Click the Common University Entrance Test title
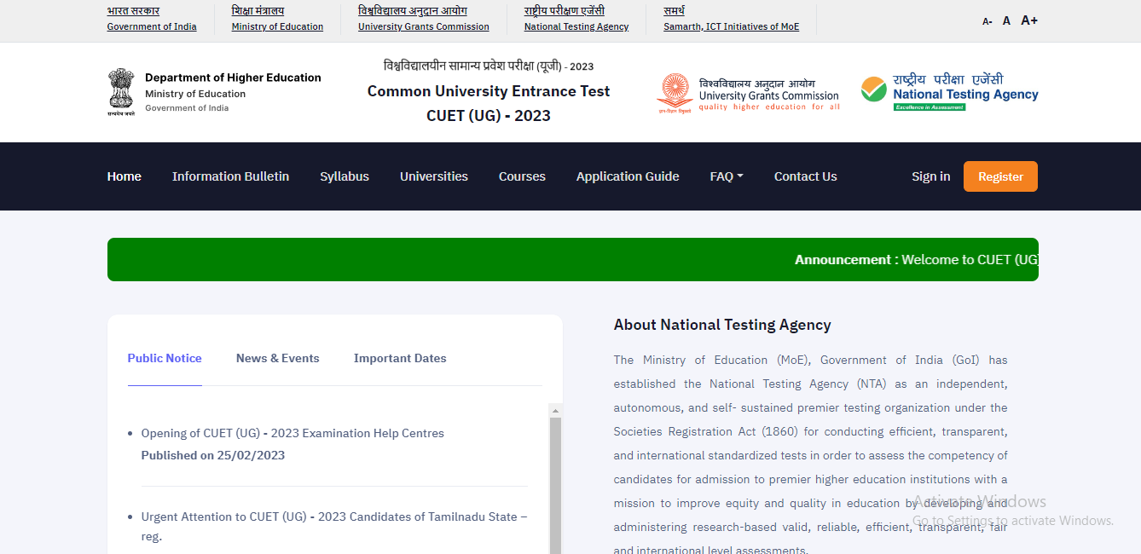Image resolution: width=1141 pixels, height=554 pixels. pyautogui.click(x=489, y=91)
